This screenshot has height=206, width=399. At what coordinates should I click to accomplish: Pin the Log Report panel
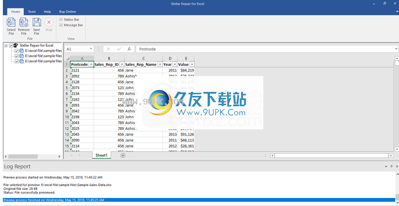(392, 166)
